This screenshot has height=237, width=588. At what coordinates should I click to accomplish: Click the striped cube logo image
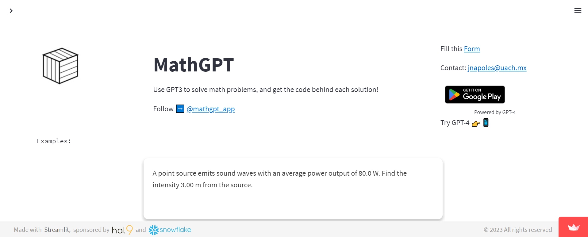(60, 66)
